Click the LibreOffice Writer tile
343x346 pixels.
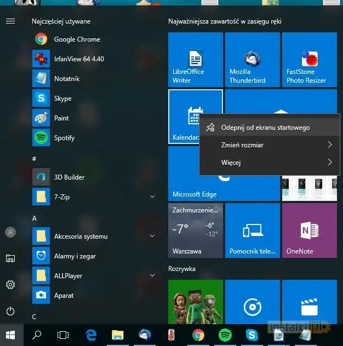[195, 60]
